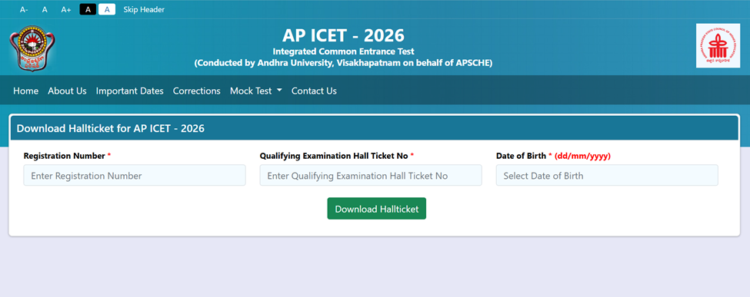
Task: Focus the Registration Number input field
Action: coord(135,175)
